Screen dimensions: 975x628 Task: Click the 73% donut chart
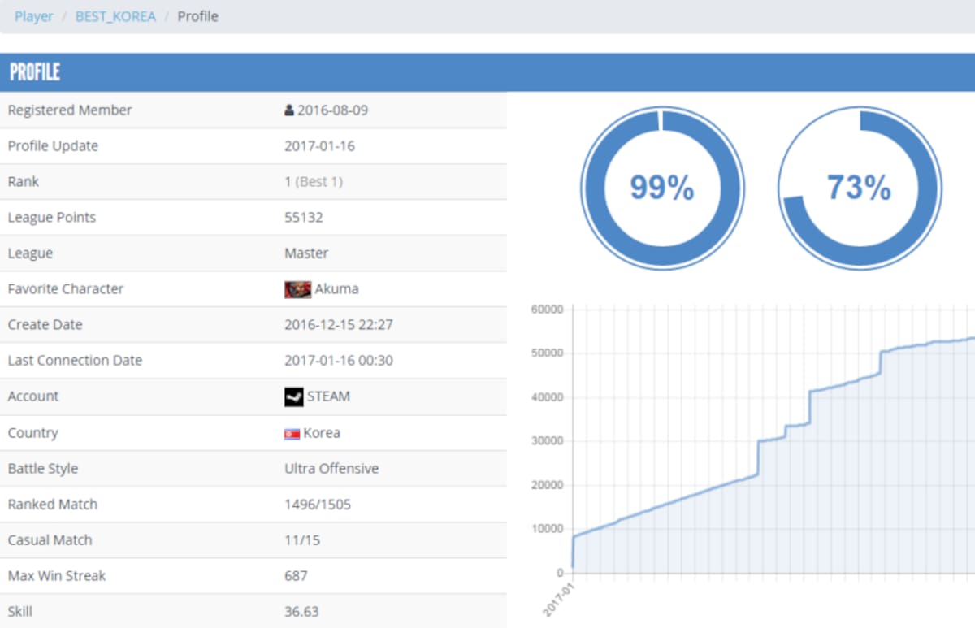point(860,188)
